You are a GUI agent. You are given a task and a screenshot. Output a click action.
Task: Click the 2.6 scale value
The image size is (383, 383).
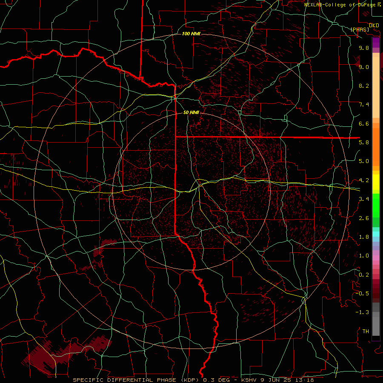click(364, 218)
